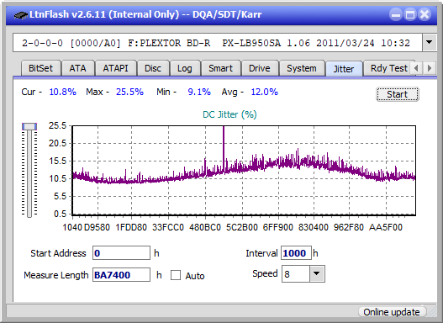Enable the Auto checkbox
The width and height of the screenshot is (443, 323).
coord(176,275)
